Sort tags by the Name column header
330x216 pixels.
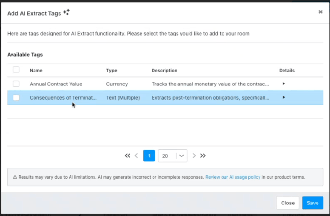pyautogui.click(x=36, y=70)
